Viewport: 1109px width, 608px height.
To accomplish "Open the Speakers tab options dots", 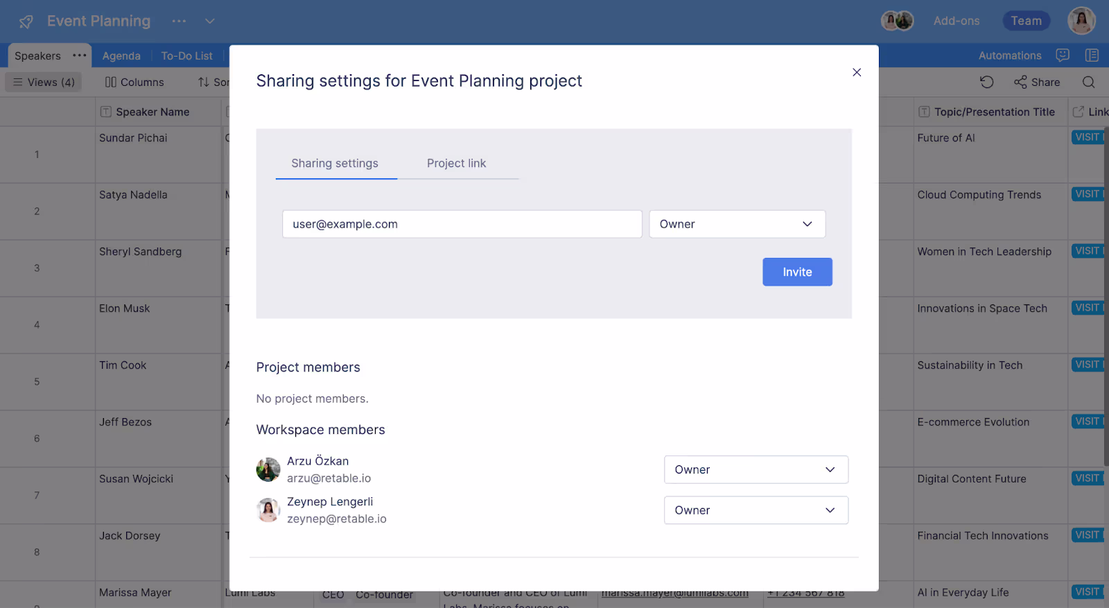I will coord(80,55).
